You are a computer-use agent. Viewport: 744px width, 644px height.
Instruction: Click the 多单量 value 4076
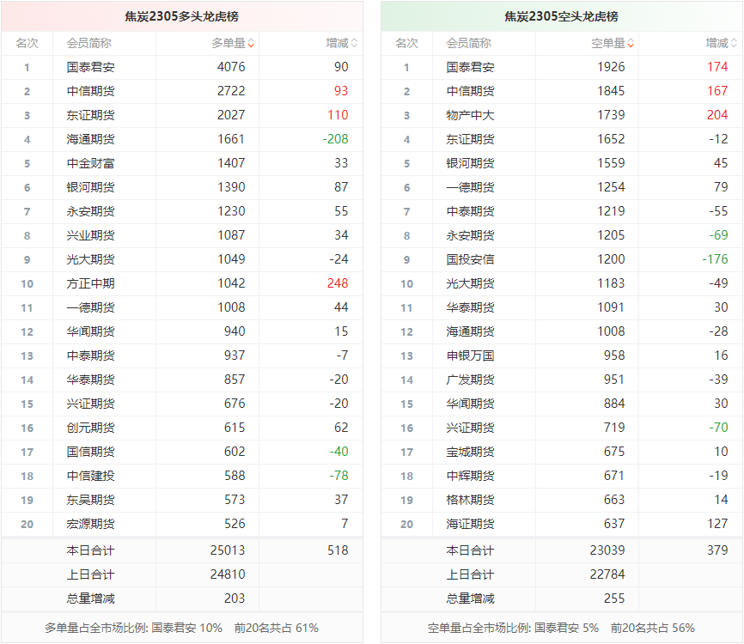(x=231, y=67)
